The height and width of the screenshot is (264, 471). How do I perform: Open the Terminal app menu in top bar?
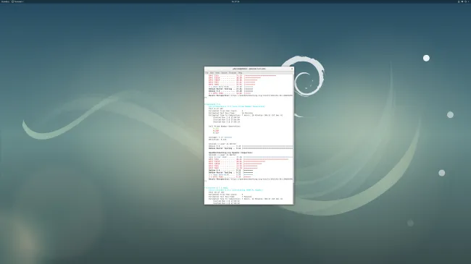17,1
